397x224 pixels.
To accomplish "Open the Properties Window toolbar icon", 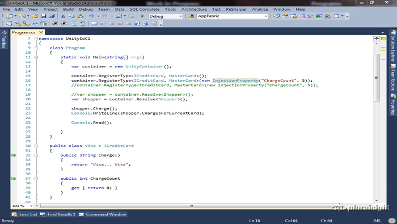I will coord(285,16).
